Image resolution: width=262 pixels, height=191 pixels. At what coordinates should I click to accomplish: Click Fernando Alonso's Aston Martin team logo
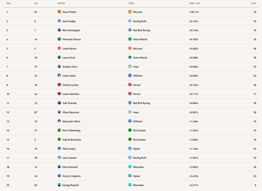pyautogui.click(x=130, y=39)
